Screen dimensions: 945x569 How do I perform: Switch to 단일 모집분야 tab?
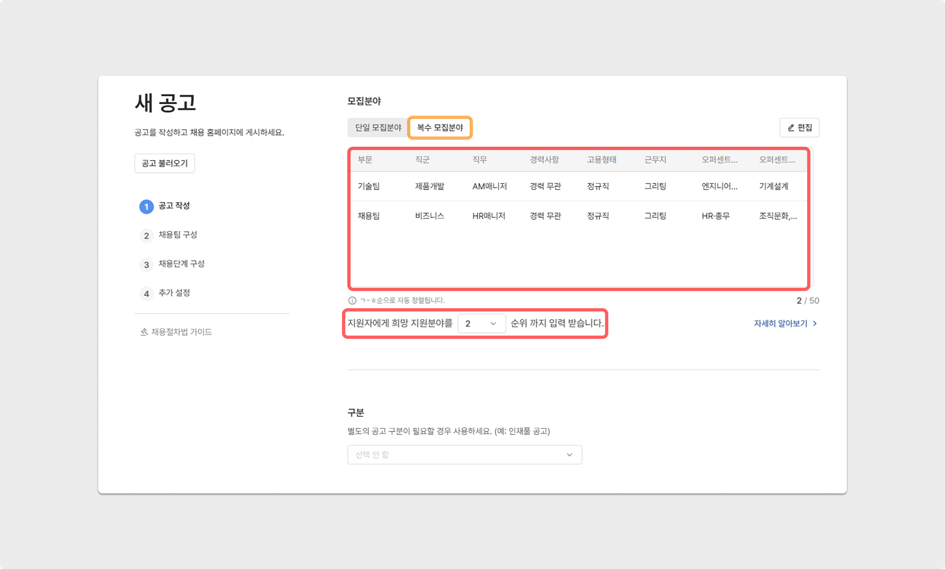coord(378,128)
